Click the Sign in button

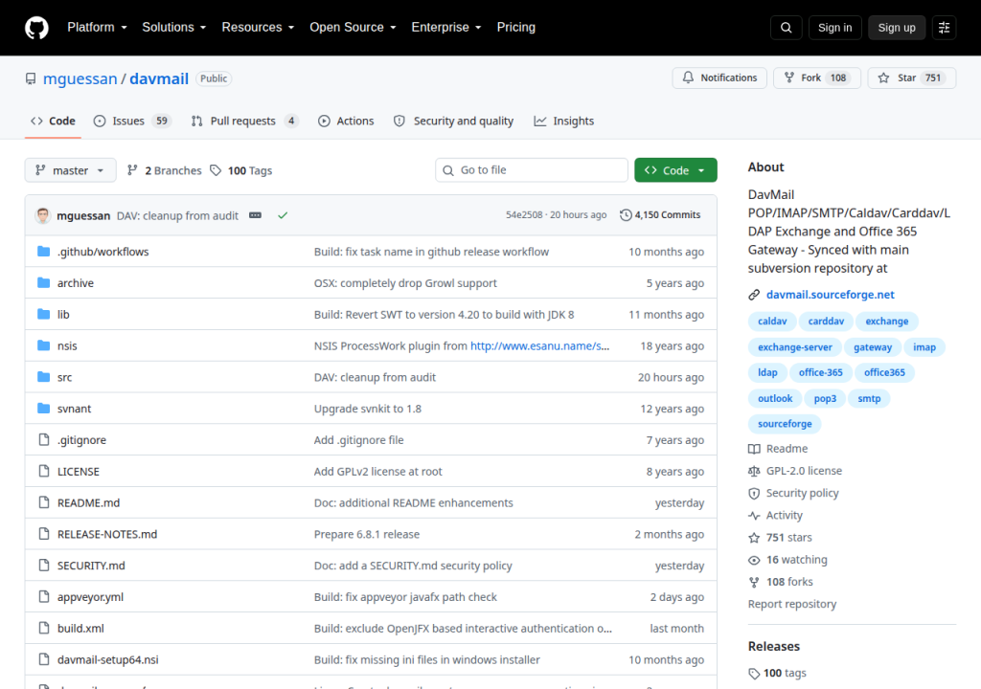(834, 28)
